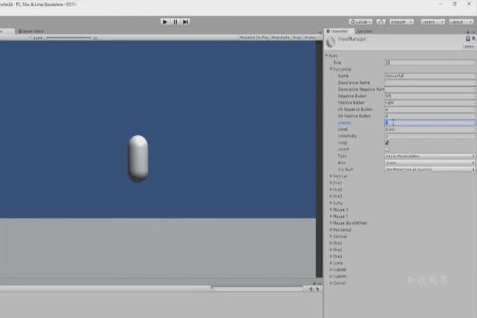Open the Layout dropdown
Screen dimensions: 477x318
(461, 22)
